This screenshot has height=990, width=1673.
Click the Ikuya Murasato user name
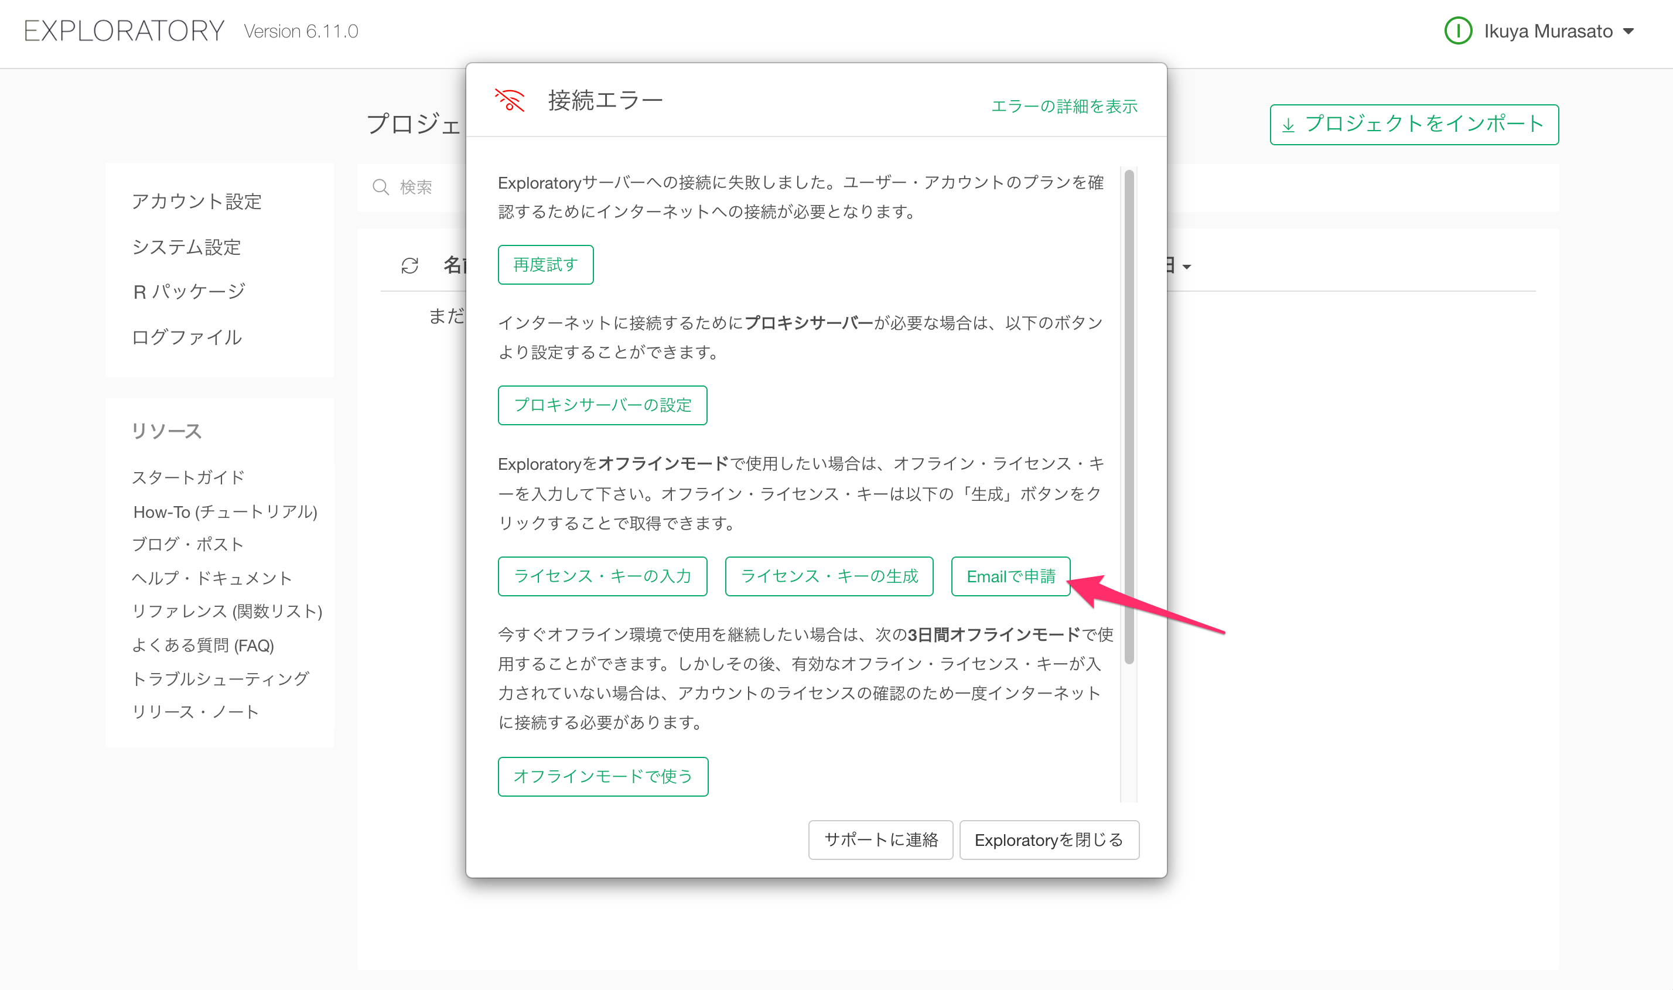coord(1548,32)
